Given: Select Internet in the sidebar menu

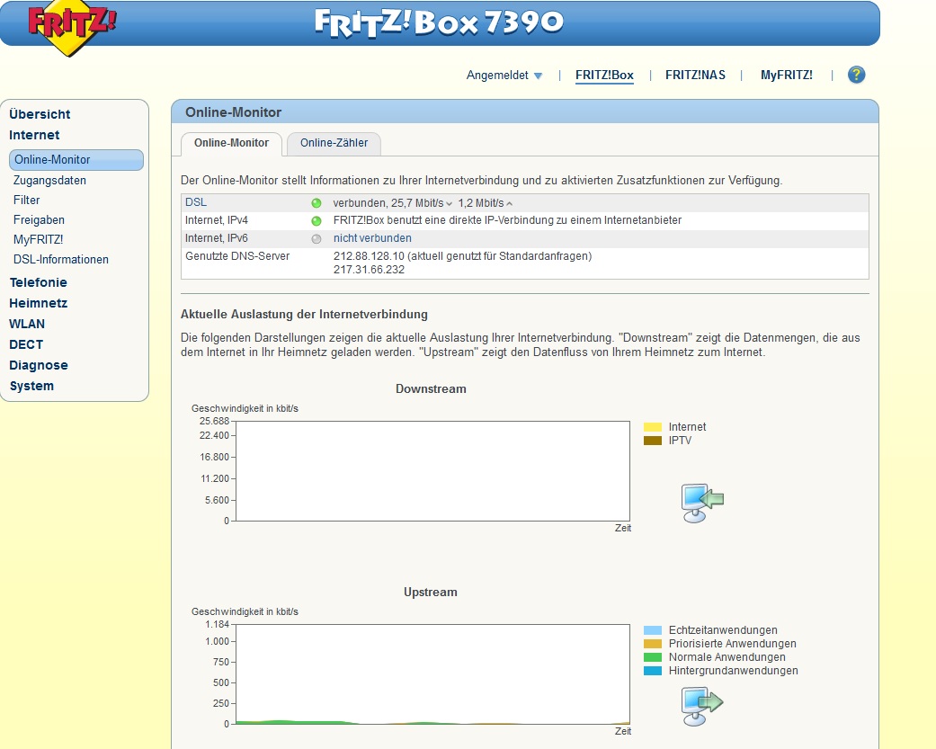Looking at the screenshot, I should 34,135.
